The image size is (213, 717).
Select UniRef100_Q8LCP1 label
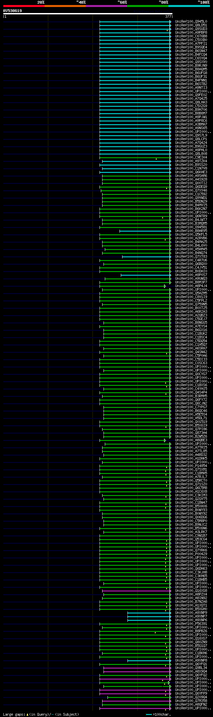pyautogui.click(x=191, y=139)
